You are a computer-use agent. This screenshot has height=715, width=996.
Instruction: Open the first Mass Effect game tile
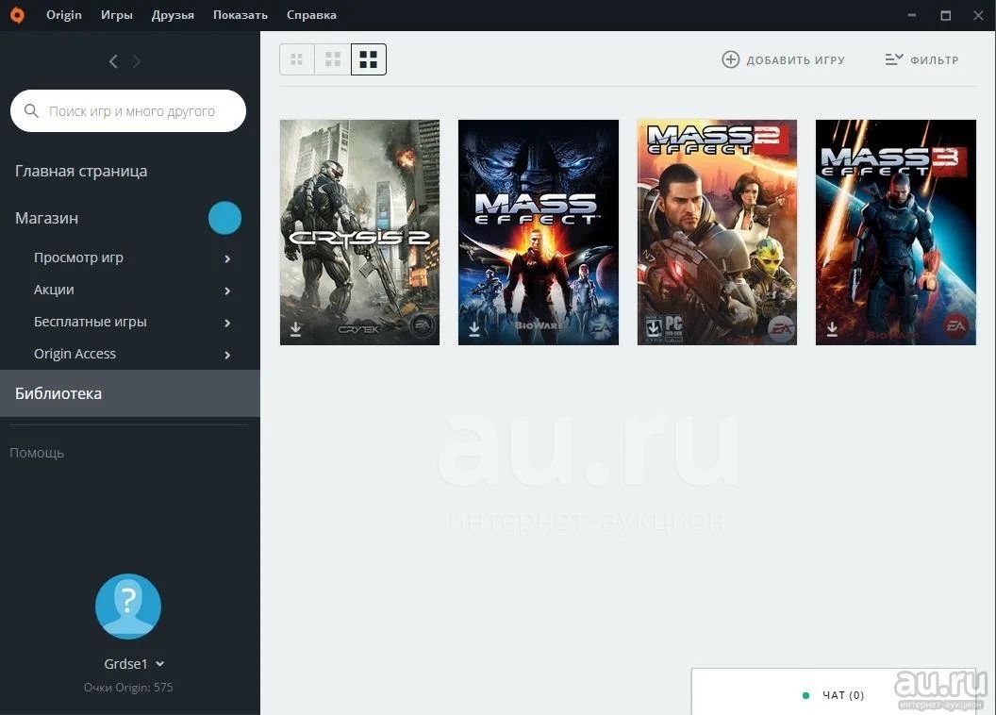(538, 232)
